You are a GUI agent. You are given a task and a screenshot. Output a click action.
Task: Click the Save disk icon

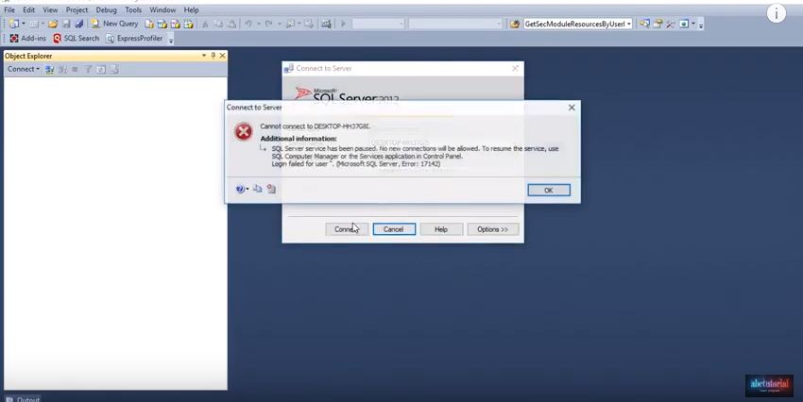pyautogui.click(x=66, y=24)
